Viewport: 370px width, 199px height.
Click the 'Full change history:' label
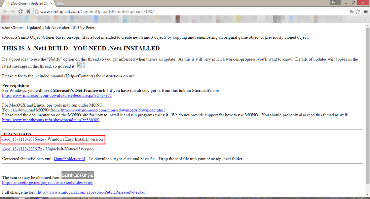(x=20, y=192)
